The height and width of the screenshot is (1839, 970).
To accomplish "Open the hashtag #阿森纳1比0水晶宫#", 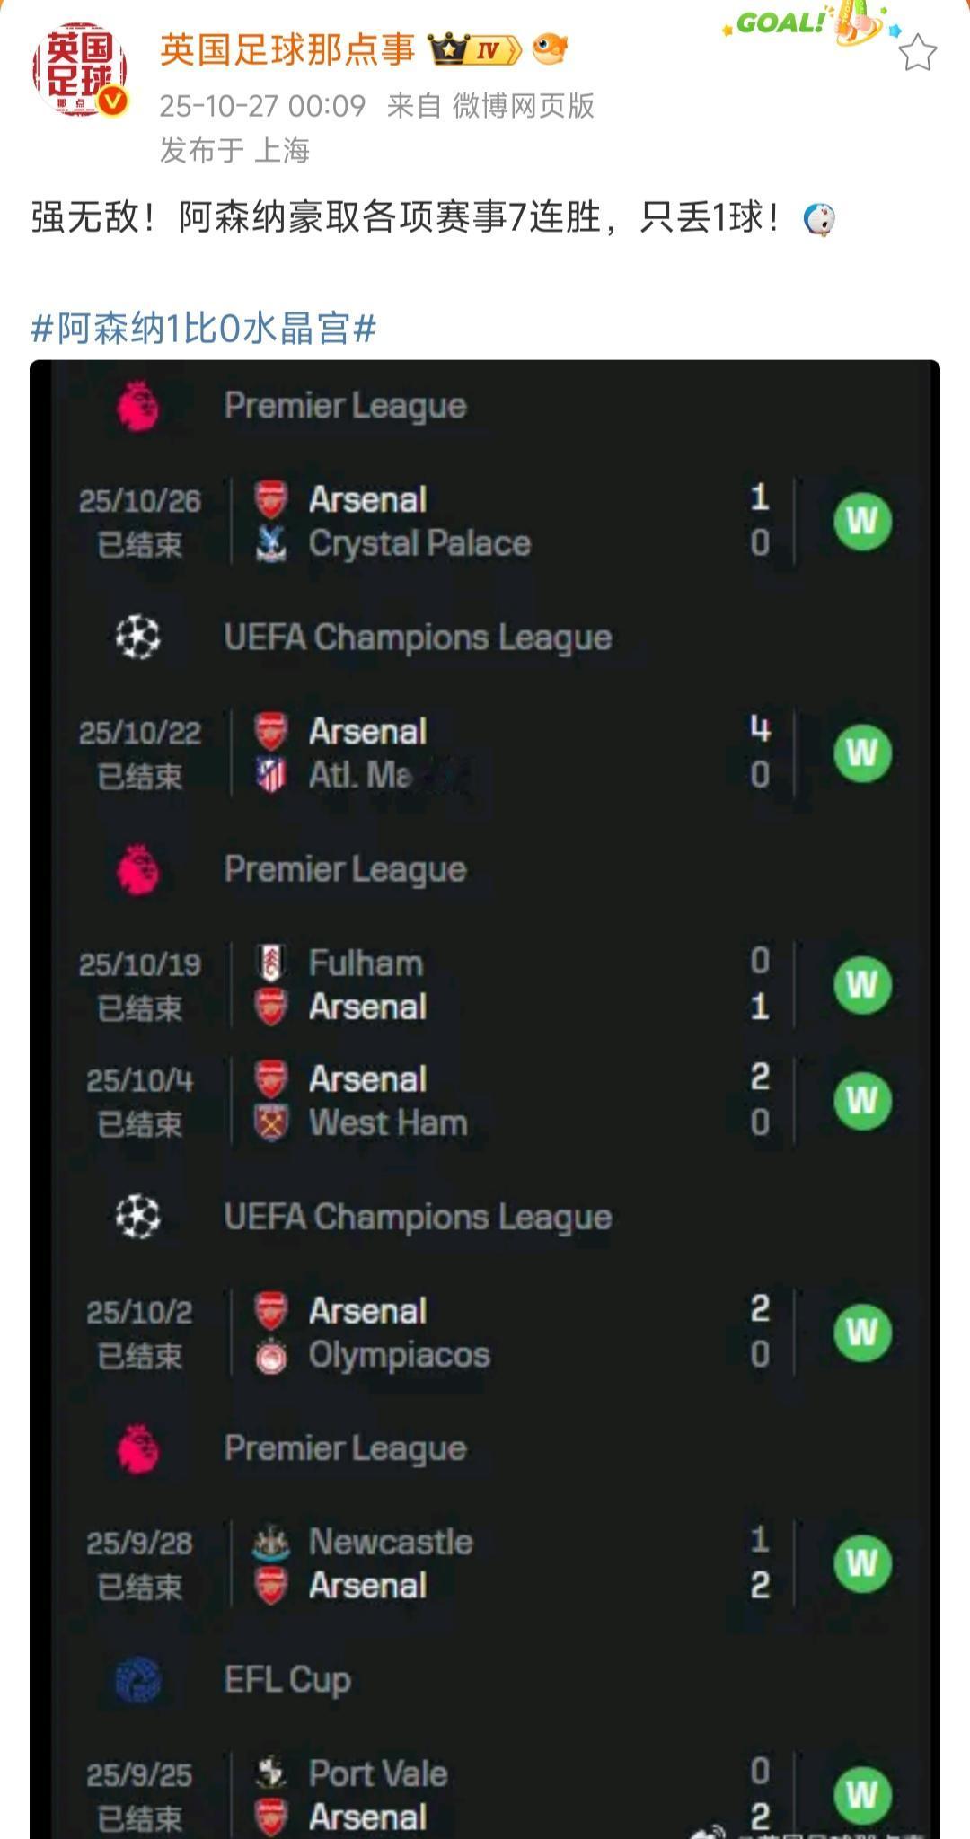I will point(204,329).
